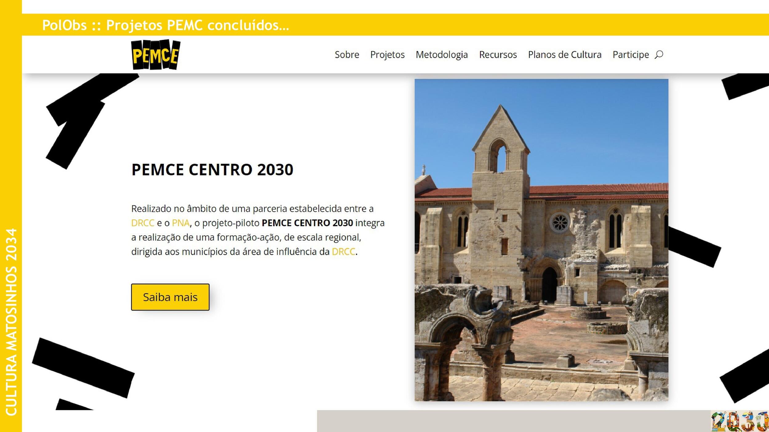
Task: Click the vertical CULTURA MATOSINHOS 2034 label
Action: tap(11, 322)
